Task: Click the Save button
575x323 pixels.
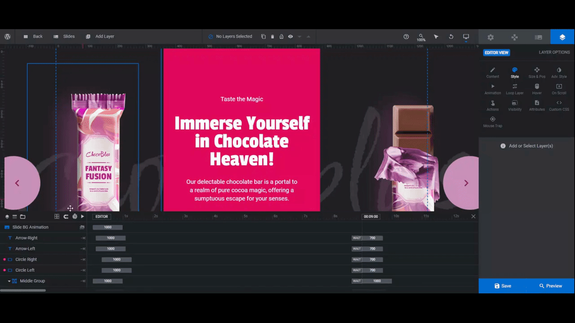Action: coord(503,286)
